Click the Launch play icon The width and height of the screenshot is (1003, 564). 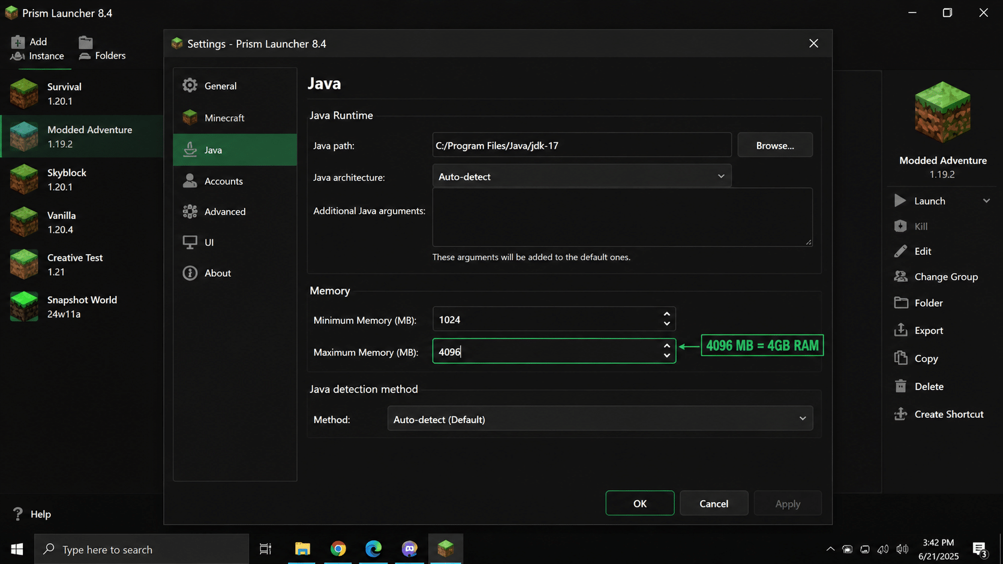(900, 201)
